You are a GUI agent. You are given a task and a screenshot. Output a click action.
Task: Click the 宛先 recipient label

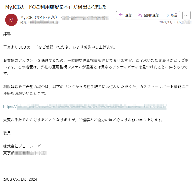point(24,22)
